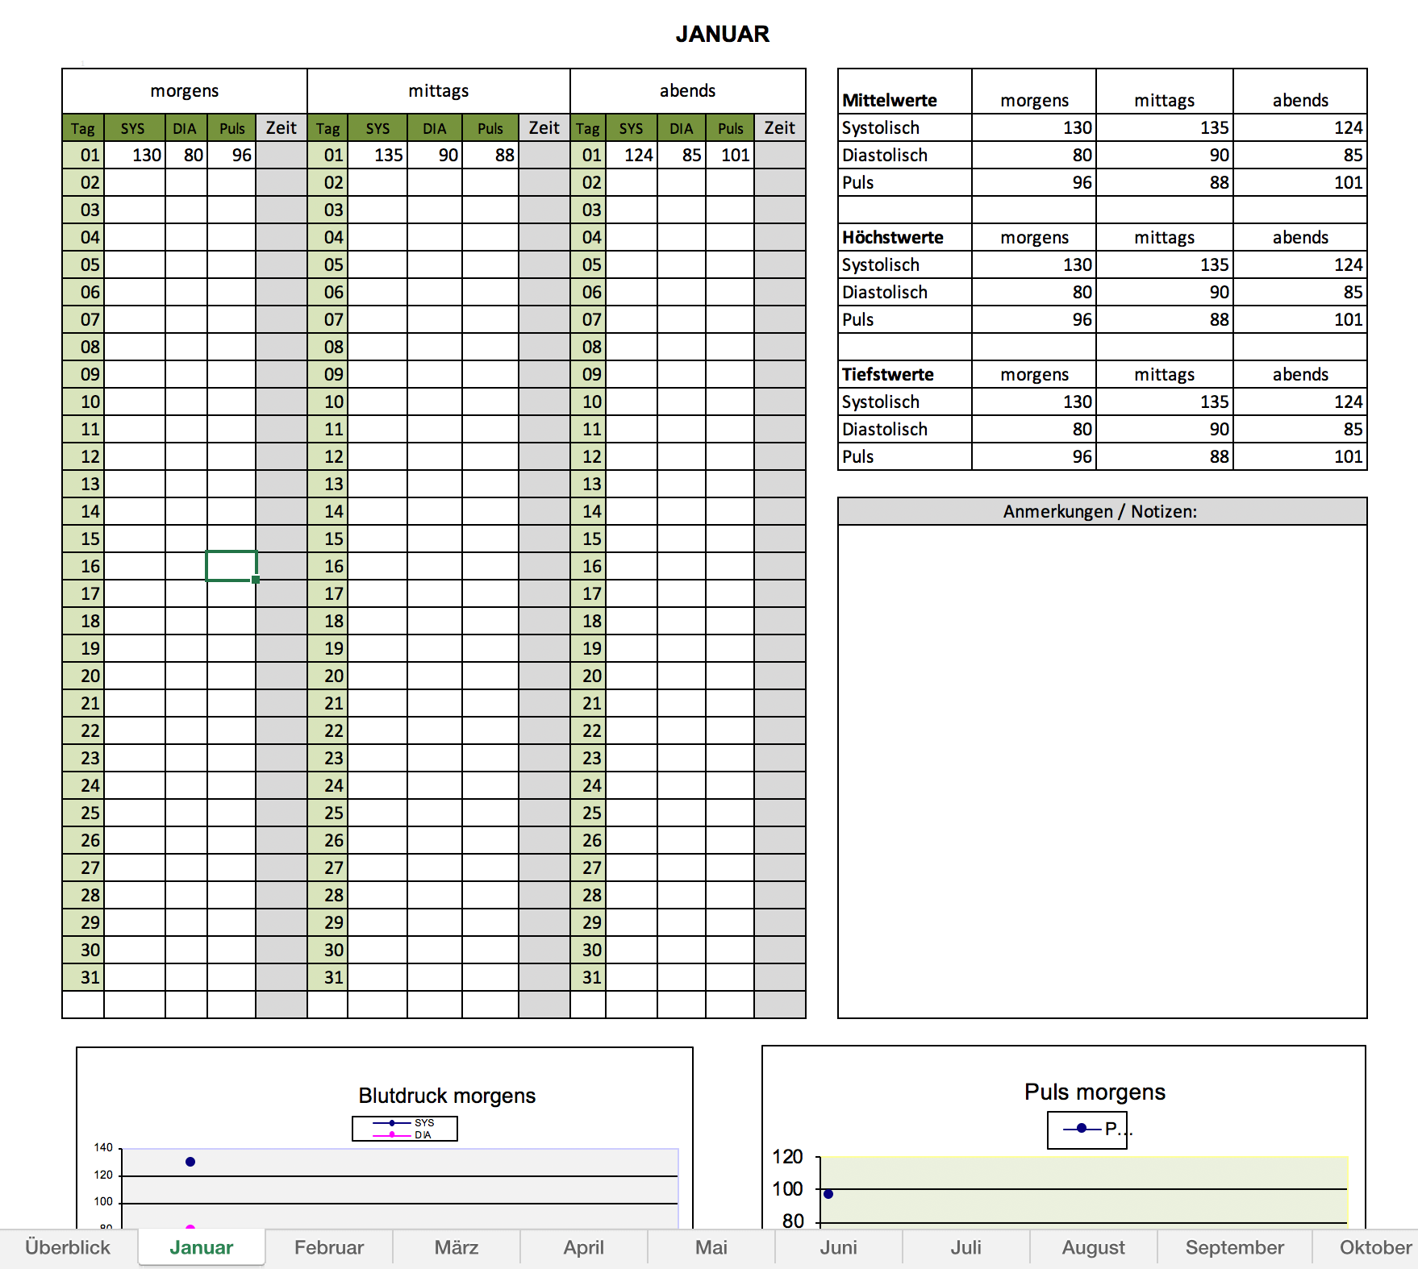Select mittags SYS value 135 for day 01

pos(377,155)
